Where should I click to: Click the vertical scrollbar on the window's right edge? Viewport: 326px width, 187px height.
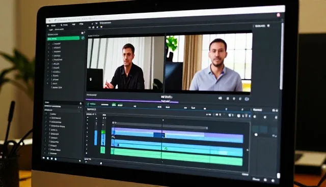282,56
